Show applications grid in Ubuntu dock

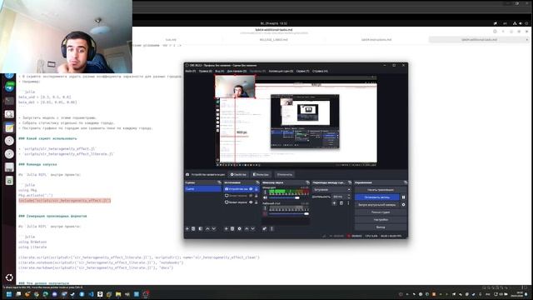tap(9, 277)
